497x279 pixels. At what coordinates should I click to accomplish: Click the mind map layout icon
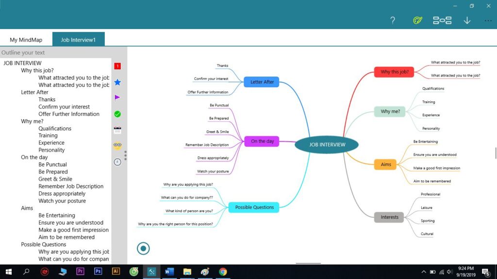pyautogui.click(x=442, y=20)
